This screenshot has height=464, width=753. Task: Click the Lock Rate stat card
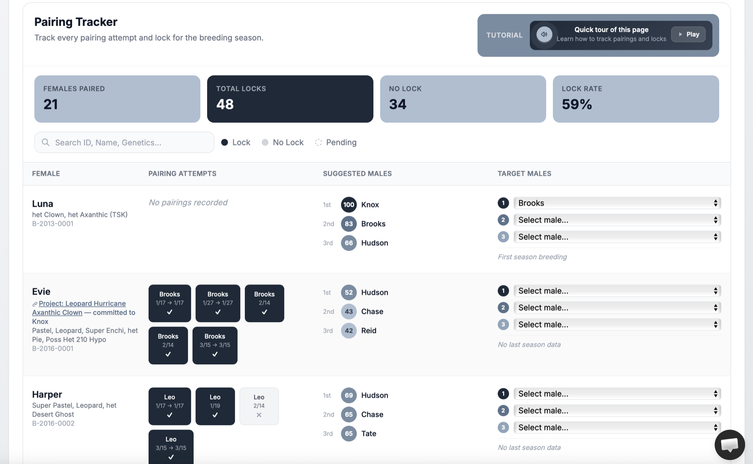(x=635, y=99)
